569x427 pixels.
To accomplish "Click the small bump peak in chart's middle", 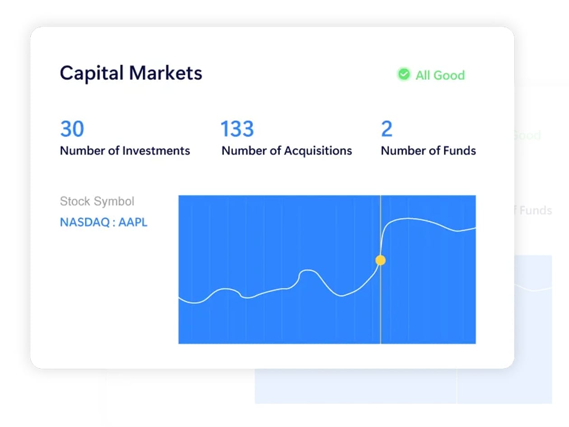I will click(308, 271).
